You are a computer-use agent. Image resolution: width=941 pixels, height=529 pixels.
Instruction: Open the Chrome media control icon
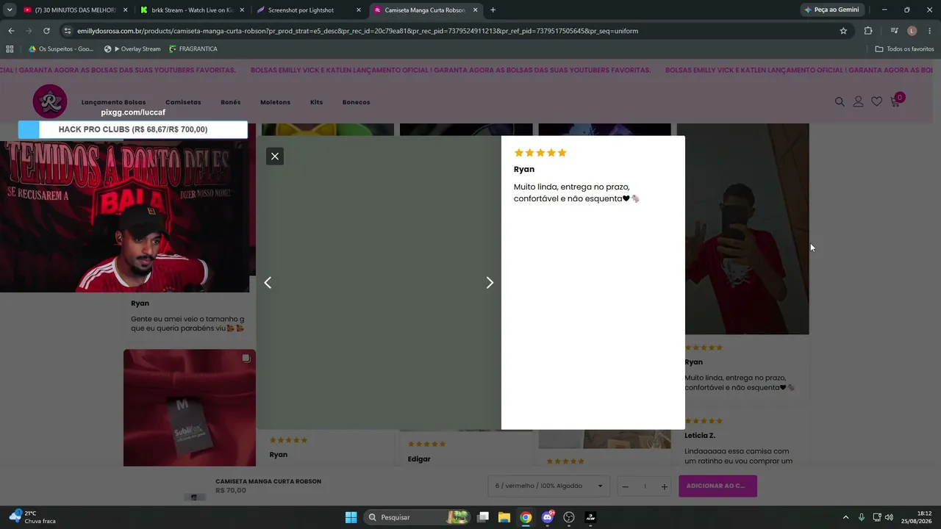894,31
